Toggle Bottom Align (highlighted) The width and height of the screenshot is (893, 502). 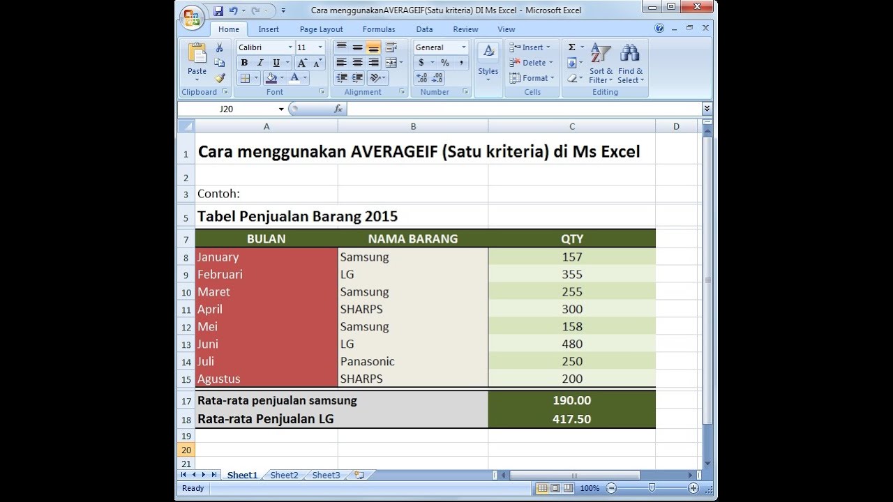pos(373,47)
